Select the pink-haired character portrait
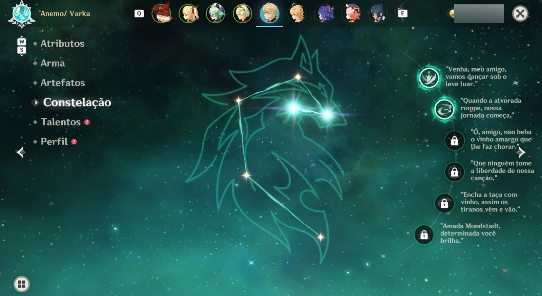The width and height of the screenshot is (542, 296). 352,14
